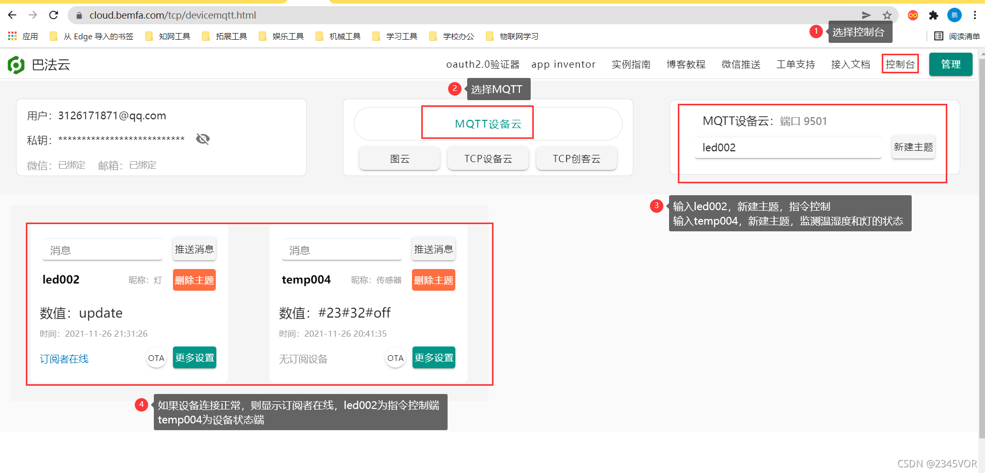Click the timestamp 2021-11-26 20:41:35

[x=345, y=334]
